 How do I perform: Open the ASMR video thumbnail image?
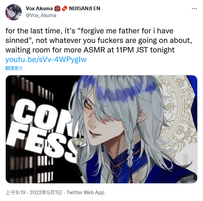[101, 129]
